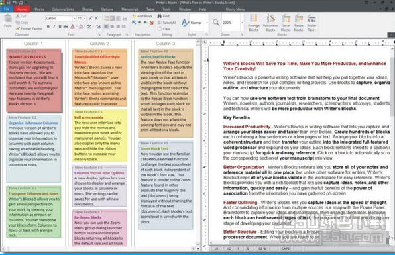Click the Column 2 heading

pos(99,44)
